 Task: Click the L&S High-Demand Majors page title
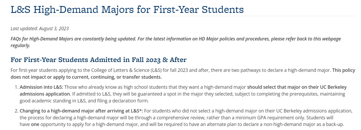(127, 10)
